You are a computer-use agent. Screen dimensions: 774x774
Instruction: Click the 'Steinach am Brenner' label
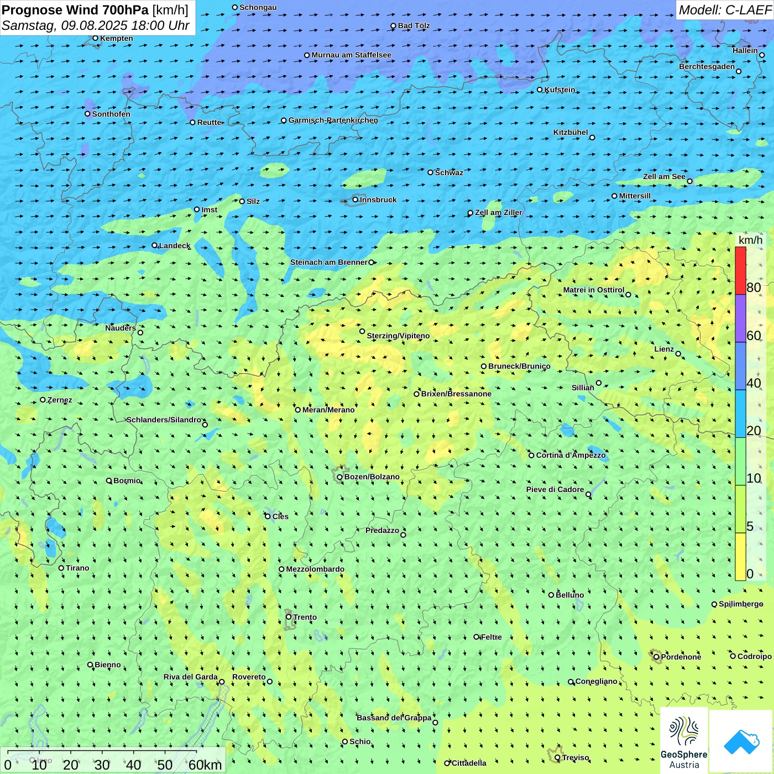click(x=329, y=262)
